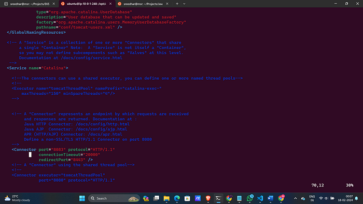Expand the new-tab profile dropdown

pos(184,4)
